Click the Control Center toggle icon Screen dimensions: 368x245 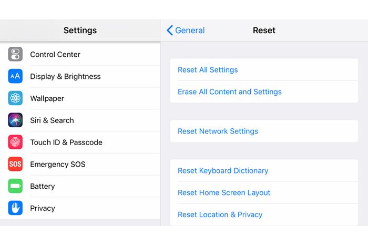click(15, 54)
